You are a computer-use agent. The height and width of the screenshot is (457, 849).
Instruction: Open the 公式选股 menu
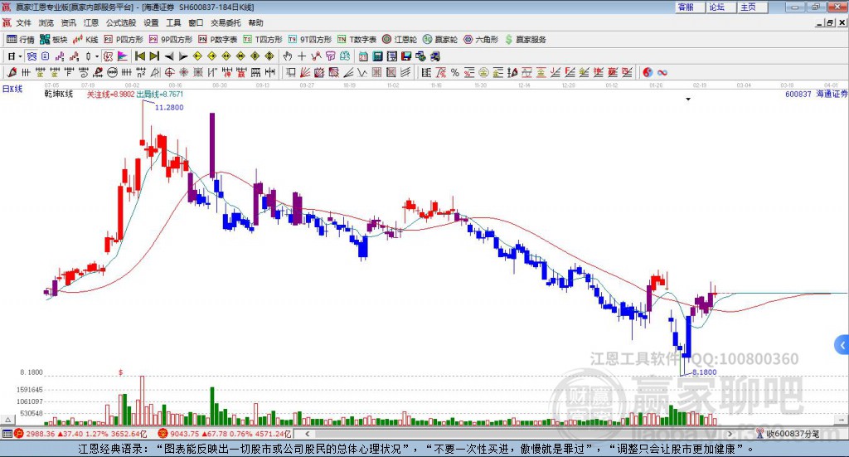coord(121,22)
